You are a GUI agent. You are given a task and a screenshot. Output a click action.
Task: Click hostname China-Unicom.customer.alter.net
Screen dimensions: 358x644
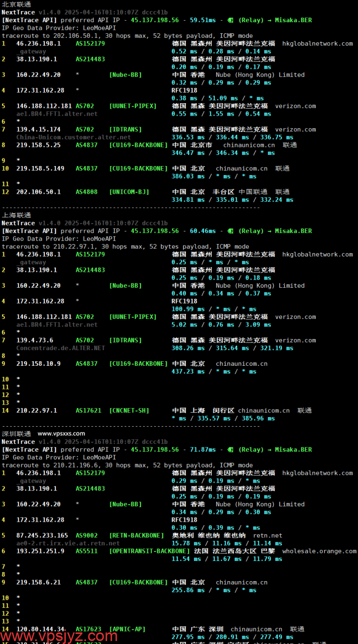click(73, 137)
